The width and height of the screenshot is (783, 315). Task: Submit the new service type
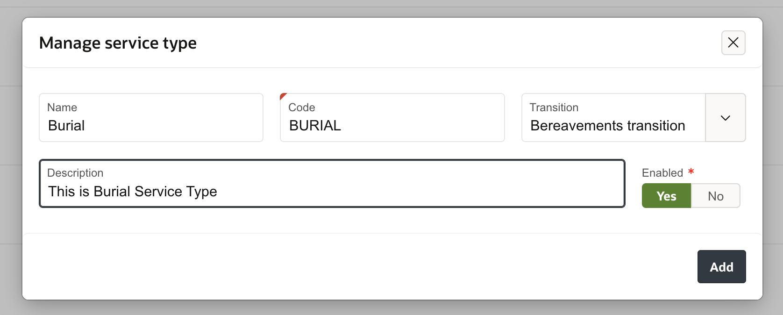coord(721,266)
